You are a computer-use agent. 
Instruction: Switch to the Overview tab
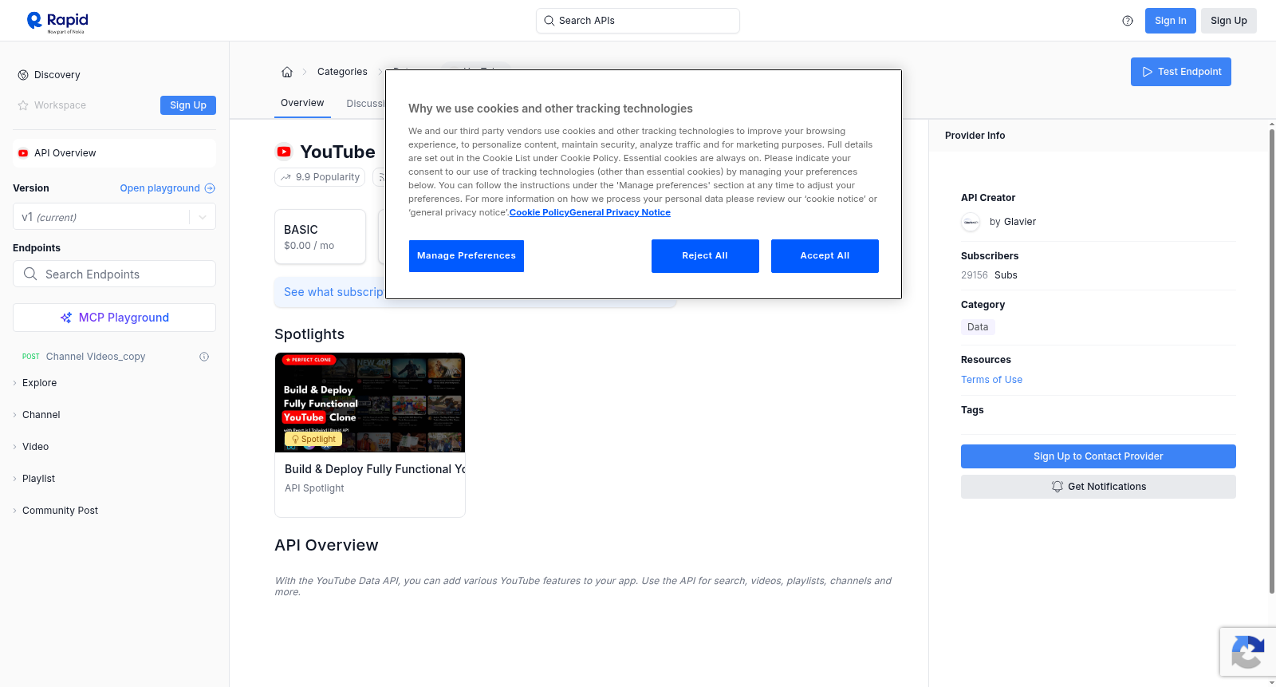tap(302, 103)
